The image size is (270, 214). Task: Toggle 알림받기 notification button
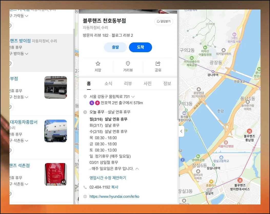(164, 22)
